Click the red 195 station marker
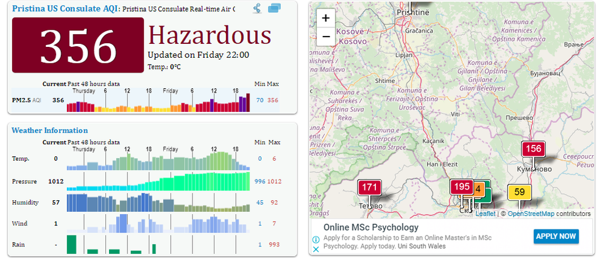The height and width of the screenshot is (258, 597). (461, 187)
